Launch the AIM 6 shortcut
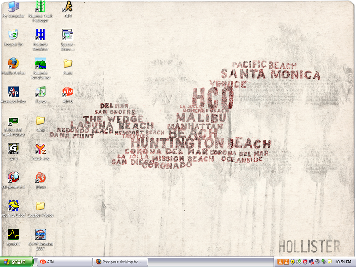The image size is (356, 267). [68, 95]
